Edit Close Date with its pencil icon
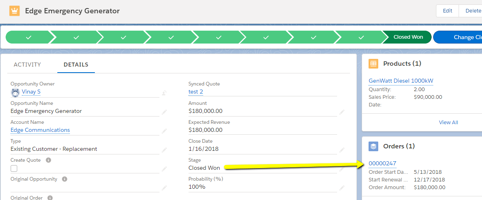482x200 pixels. [x=342, y=150]
